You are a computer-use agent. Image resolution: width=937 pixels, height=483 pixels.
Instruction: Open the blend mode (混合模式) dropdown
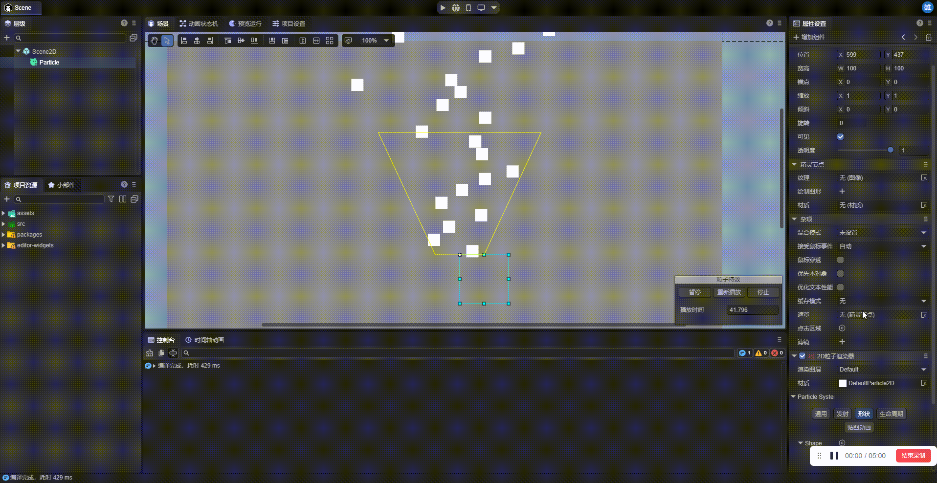(x=882, y=233)
